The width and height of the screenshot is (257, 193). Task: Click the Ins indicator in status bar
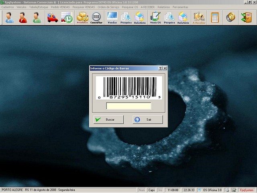160,190
